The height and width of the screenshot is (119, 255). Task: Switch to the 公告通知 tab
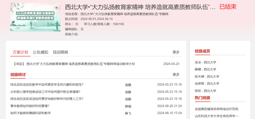point(40,52)
